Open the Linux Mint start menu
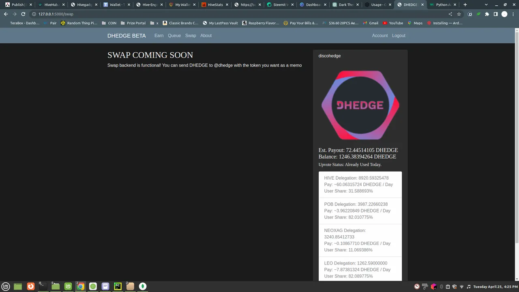The height and width of the screenshot is (292, 519). 6,286
